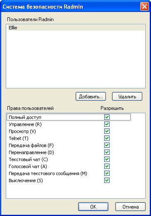Click the Разрешить column header
Screen dimensions: 151x216
pos(112,109)
